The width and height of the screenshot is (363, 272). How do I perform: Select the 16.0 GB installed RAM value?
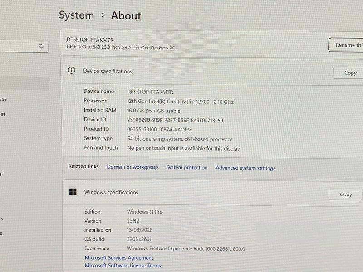click(154, 111)
